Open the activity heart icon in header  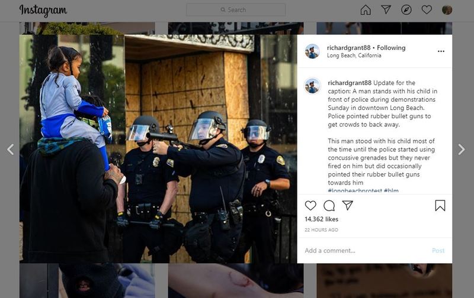(x=427, y=9)
